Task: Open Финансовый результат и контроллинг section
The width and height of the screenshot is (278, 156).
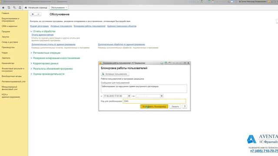Action: pos(13,70)
